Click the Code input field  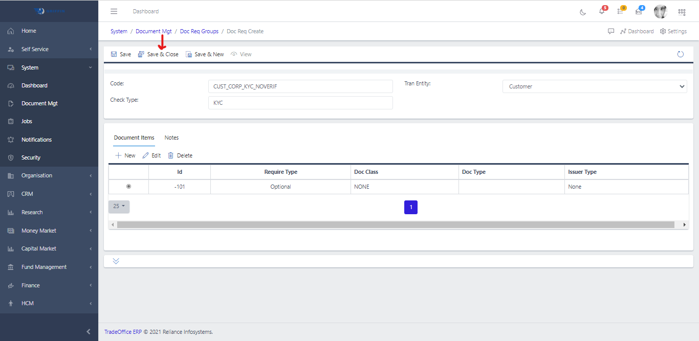[x=300, y=86]
